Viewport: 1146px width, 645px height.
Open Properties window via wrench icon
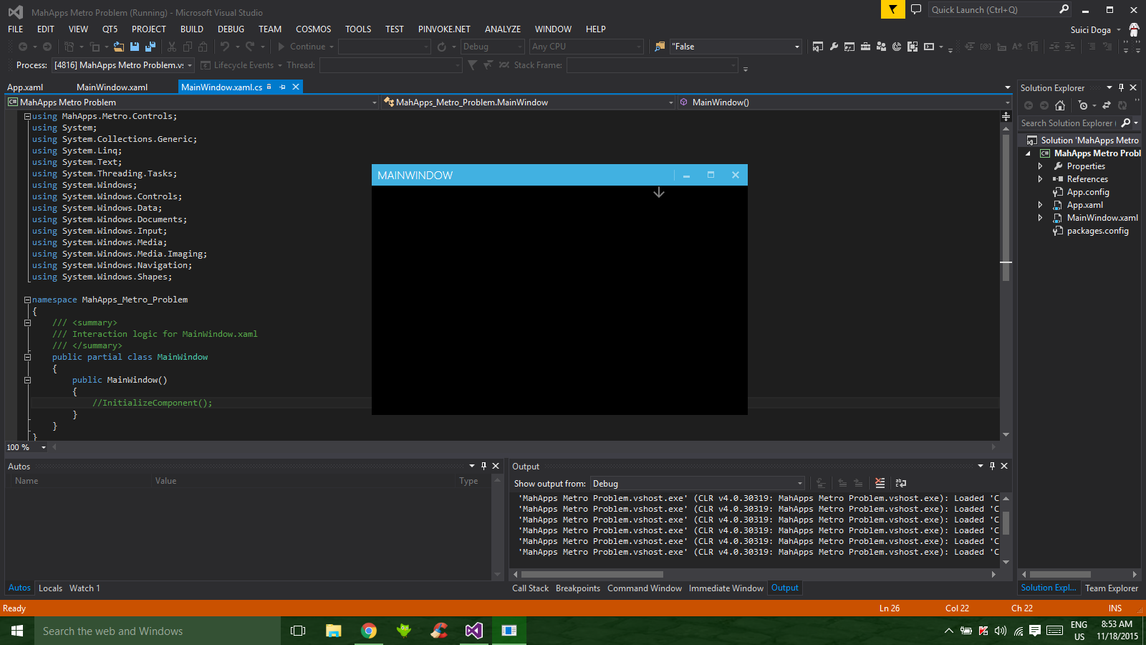tap(834, 47)
